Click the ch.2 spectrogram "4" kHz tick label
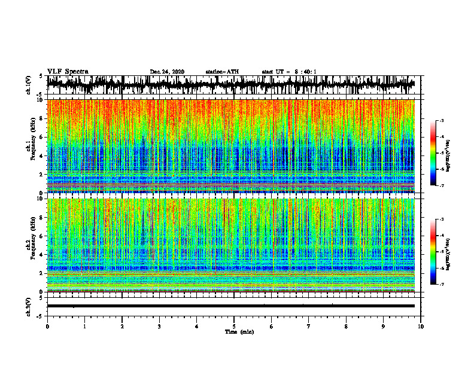474x366 pixels. pyautogui.click(x=42, y=255)
